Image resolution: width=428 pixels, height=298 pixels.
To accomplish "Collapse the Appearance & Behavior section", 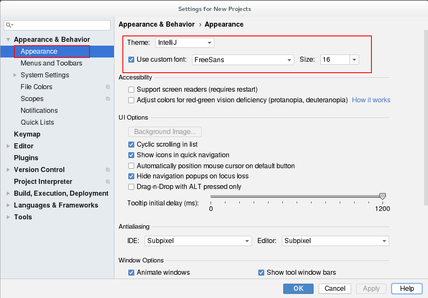I will click(x=8, y=40).
